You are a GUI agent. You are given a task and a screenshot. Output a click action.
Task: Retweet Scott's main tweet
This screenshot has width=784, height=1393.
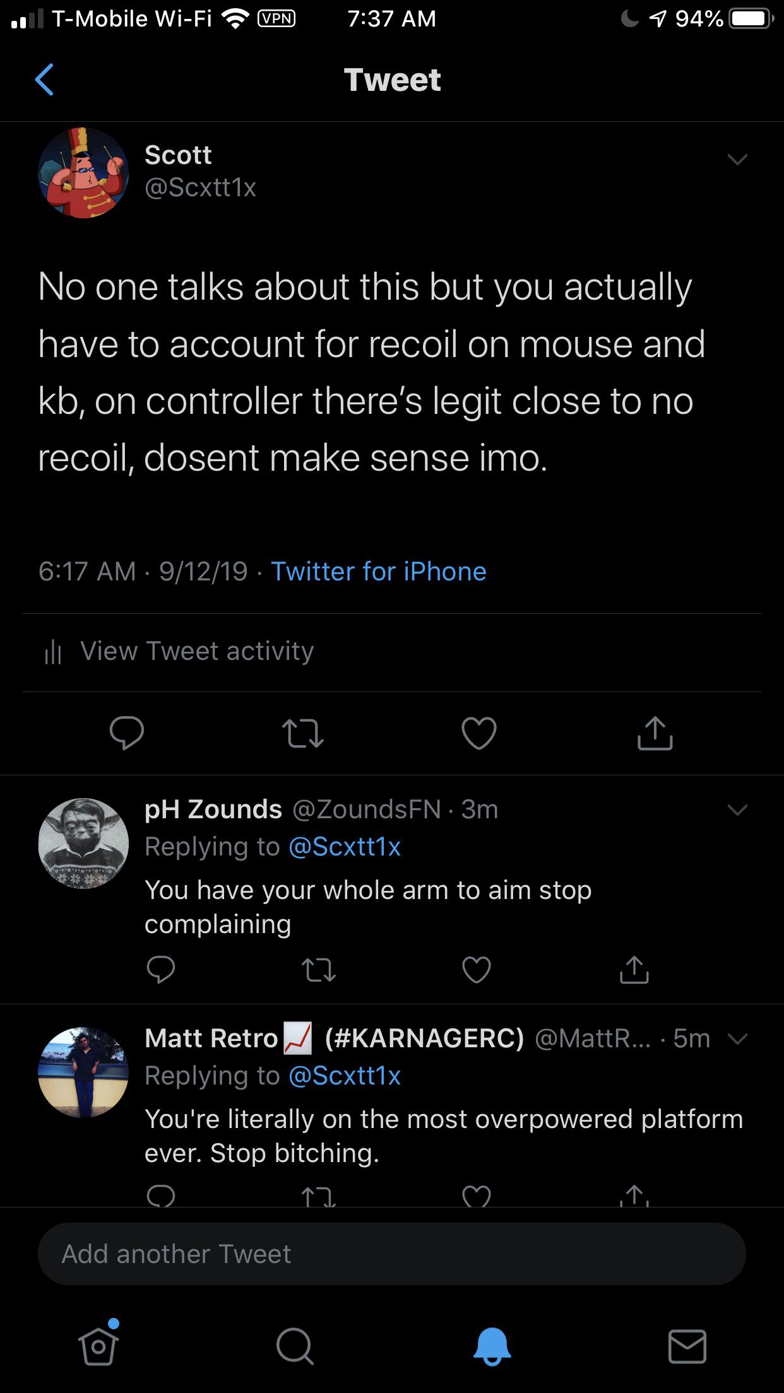[x=303, y=733]
